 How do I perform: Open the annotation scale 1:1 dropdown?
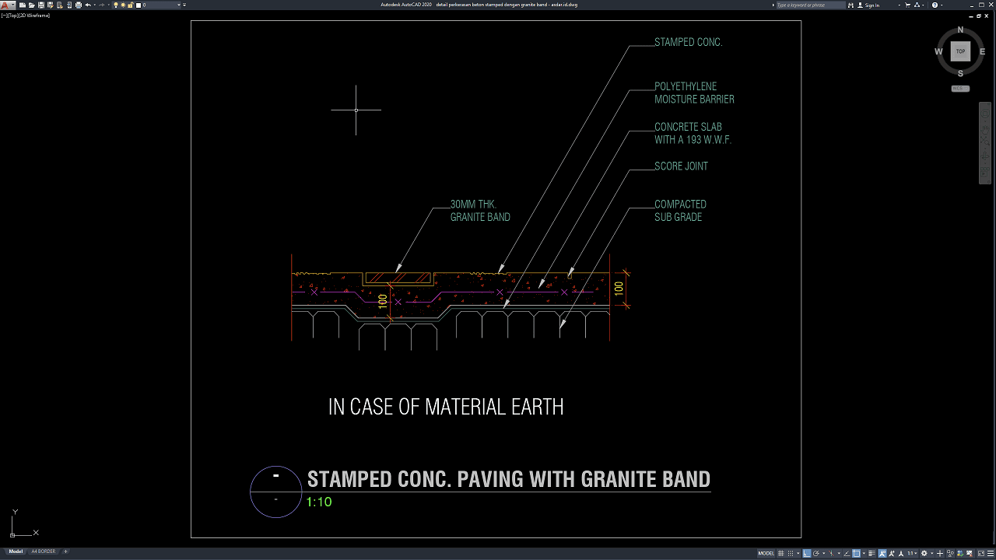tap(913, 554)
